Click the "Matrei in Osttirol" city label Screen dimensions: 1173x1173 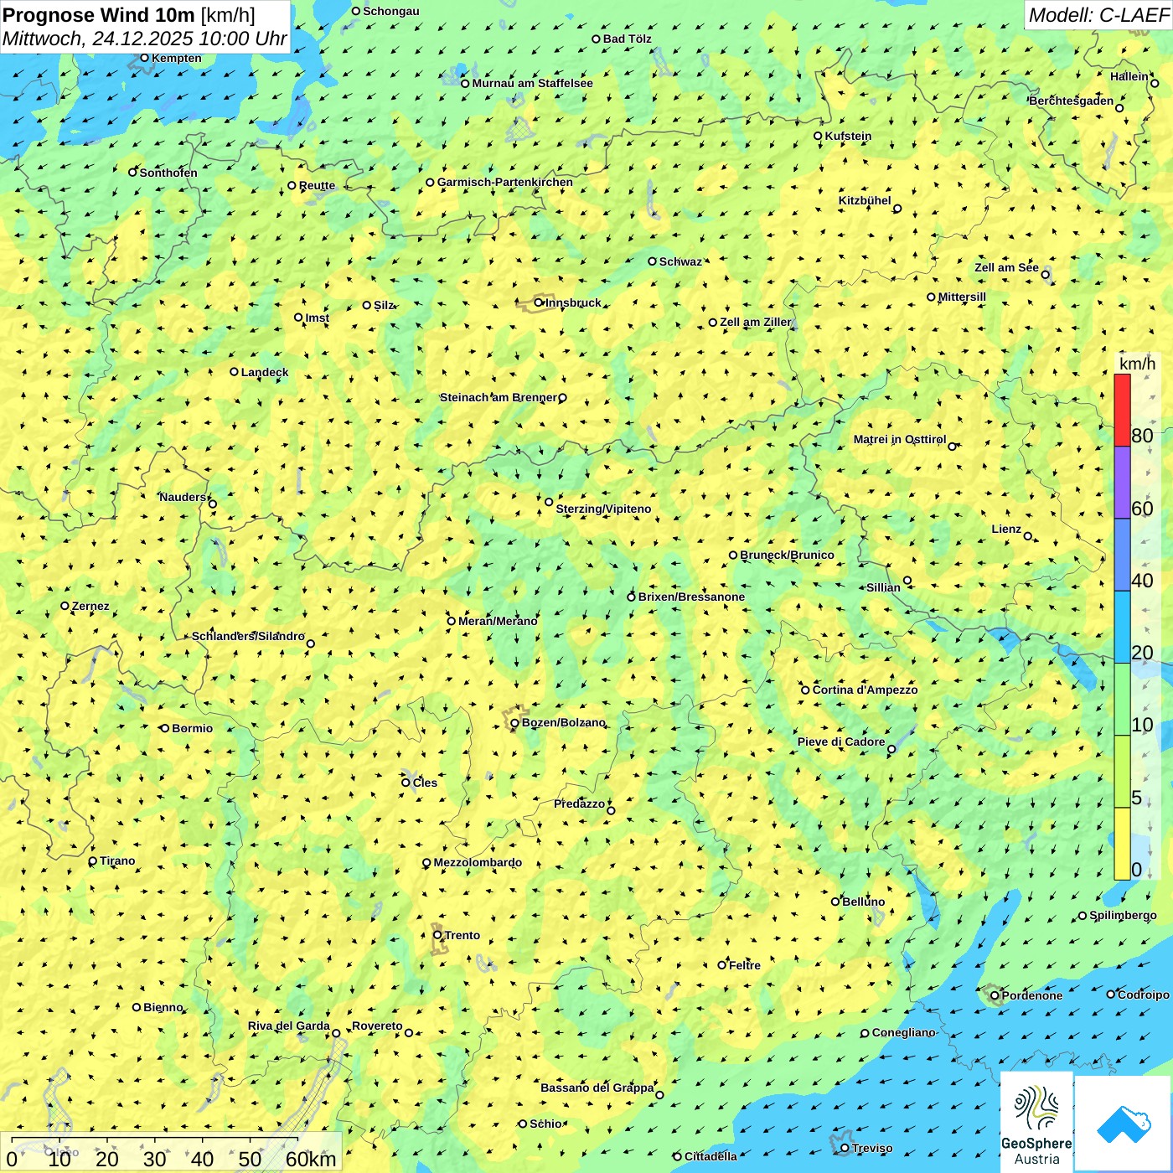(x=900, y=439)
